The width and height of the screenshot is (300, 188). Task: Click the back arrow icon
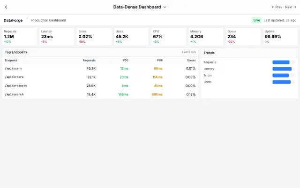click(6, 7)
